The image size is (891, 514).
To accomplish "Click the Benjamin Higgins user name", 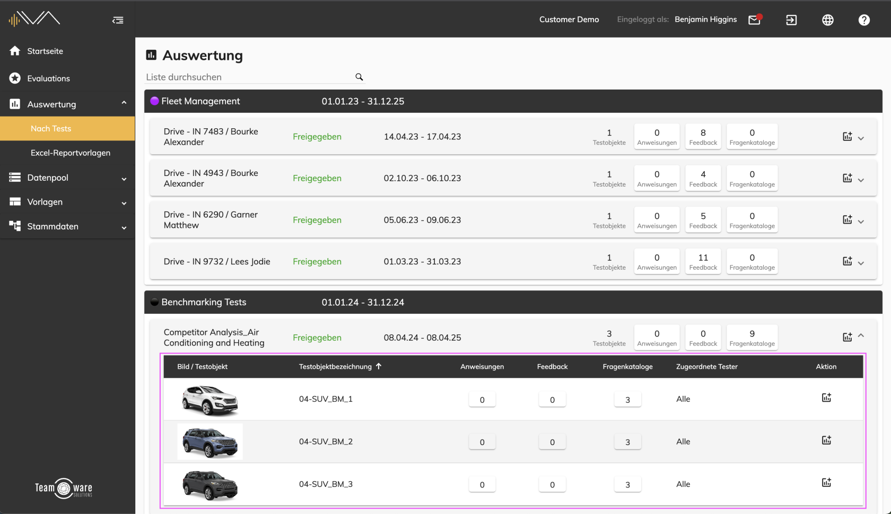I will pyautogui.click(x=705, y=20).
